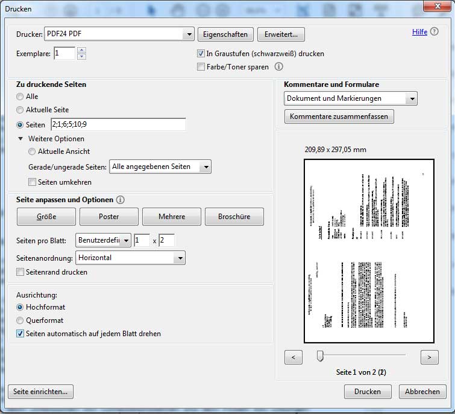Click the Eigenschaften button

coord(225,34)
